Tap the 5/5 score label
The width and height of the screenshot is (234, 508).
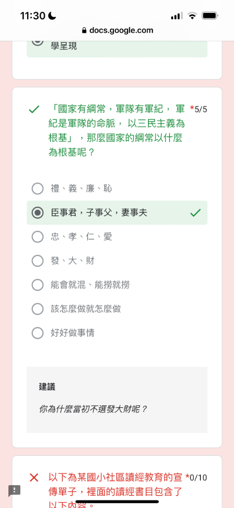201,110
